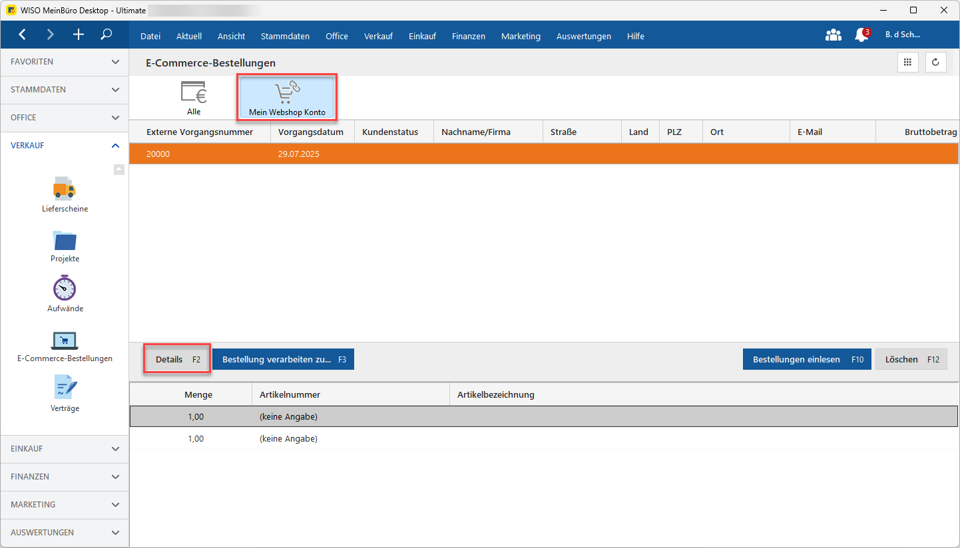Image resolution: width=960 pixels, height=548 pixels.
Task: Open the Marketing menu
Action: tap(521, 36)
